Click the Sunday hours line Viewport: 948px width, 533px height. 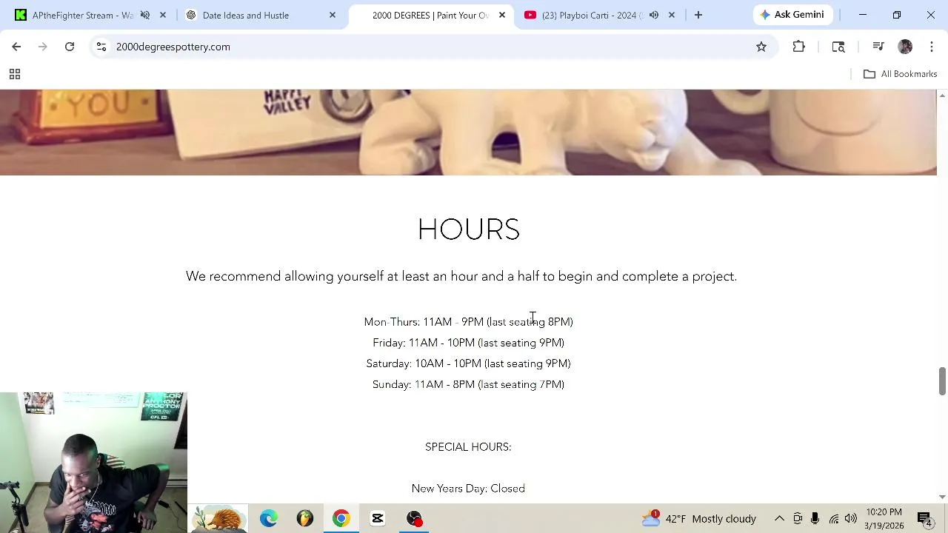pos(469,384)
